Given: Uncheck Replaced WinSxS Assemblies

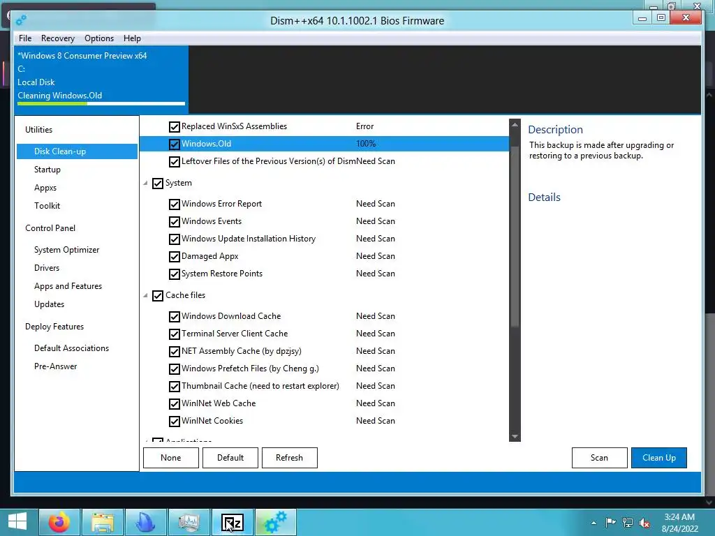Looking at the screenshot, I should click(174, 127).
